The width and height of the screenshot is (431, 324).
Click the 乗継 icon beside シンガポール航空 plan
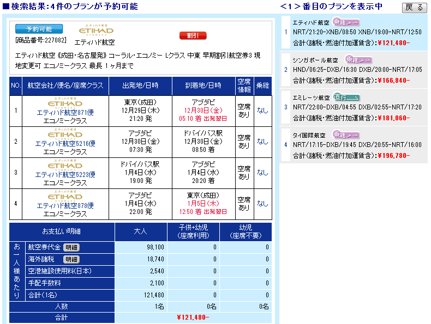click(358, 59)
